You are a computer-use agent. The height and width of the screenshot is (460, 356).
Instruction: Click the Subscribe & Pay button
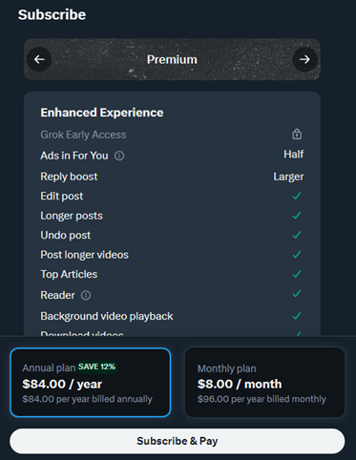[x=178, y=441]
